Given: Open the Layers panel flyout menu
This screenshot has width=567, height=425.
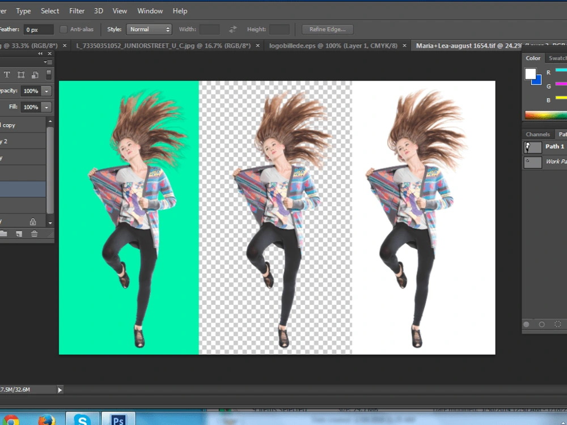Looking at the screenshot, I should [48, 62].
